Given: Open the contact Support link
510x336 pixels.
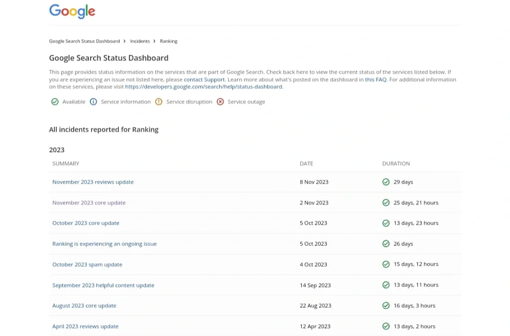Looking at the screenshot, I should coord(204,80).
